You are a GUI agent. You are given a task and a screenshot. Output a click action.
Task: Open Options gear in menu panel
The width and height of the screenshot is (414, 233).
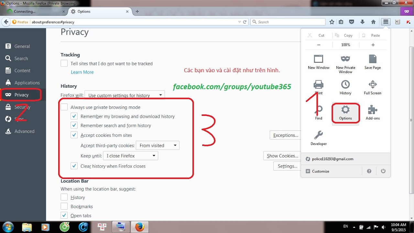pos(345,113)
